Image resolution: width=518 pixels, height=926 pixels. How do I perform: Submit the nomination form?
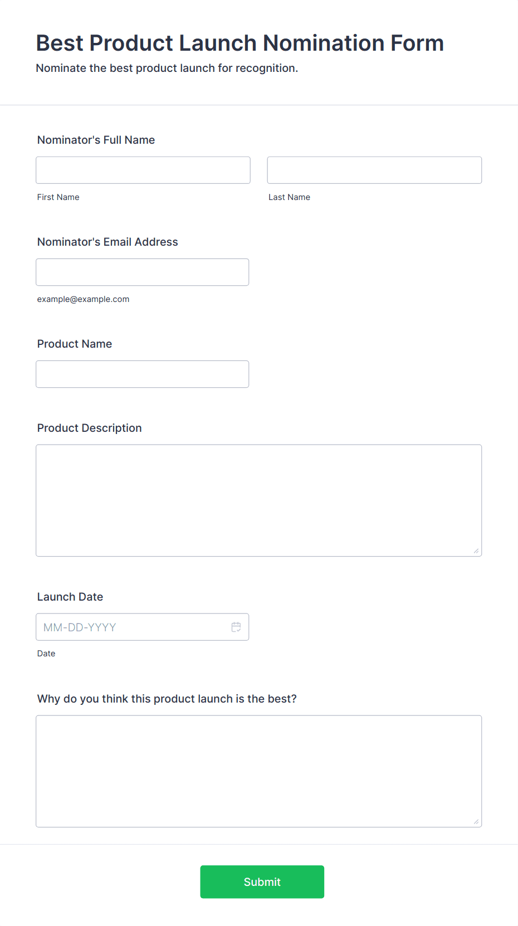(x=262, y=881)
